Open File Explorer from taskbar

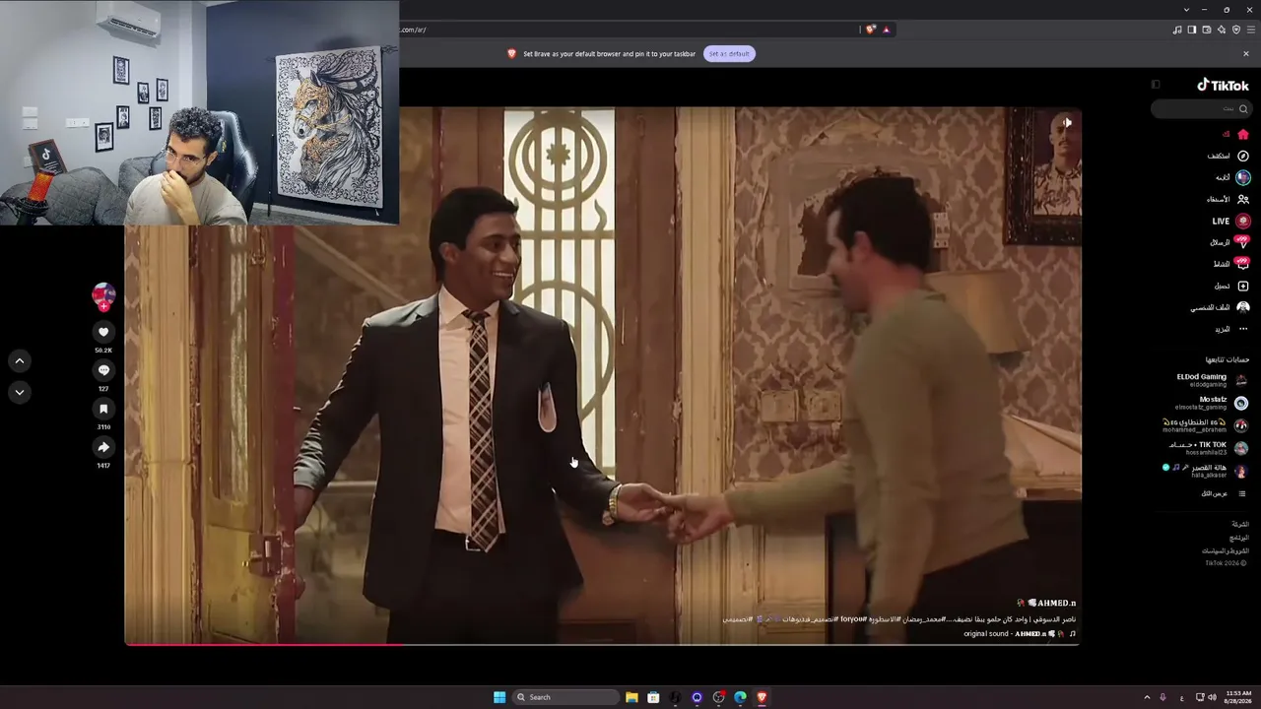631,697
